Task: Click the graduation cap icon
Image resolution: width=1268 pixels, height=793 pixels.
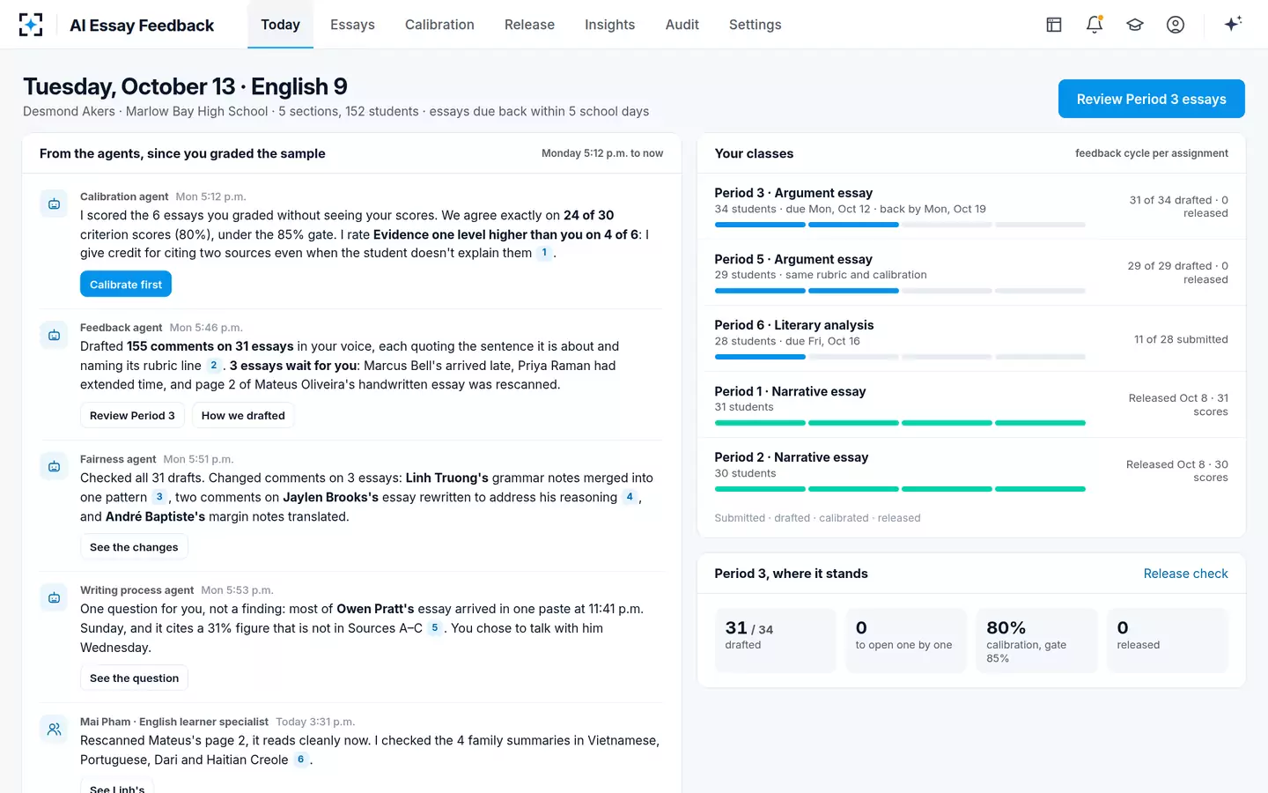Action: coord(1135,25)
